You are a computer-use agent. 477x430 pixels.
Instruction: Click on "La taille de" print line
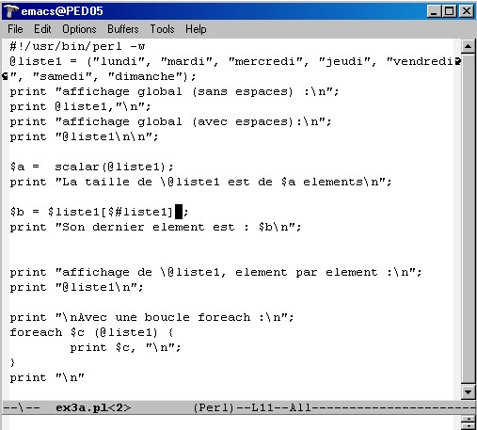click(200, 182)
